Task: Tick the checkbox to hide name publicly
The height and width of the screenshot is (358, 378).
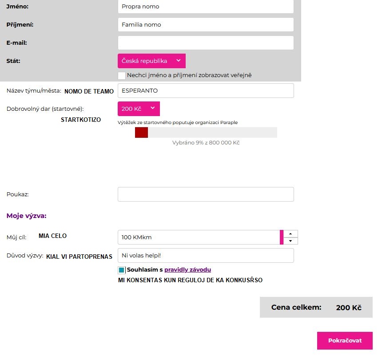Action: pyautogui.click(x=122, y=75)
